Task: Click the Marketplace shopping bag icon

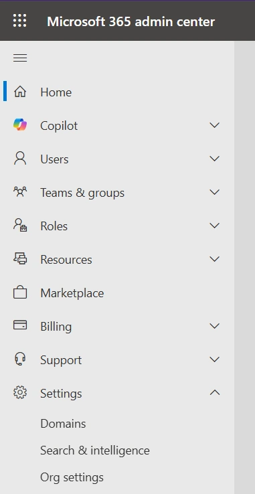Action: [20, 293]
